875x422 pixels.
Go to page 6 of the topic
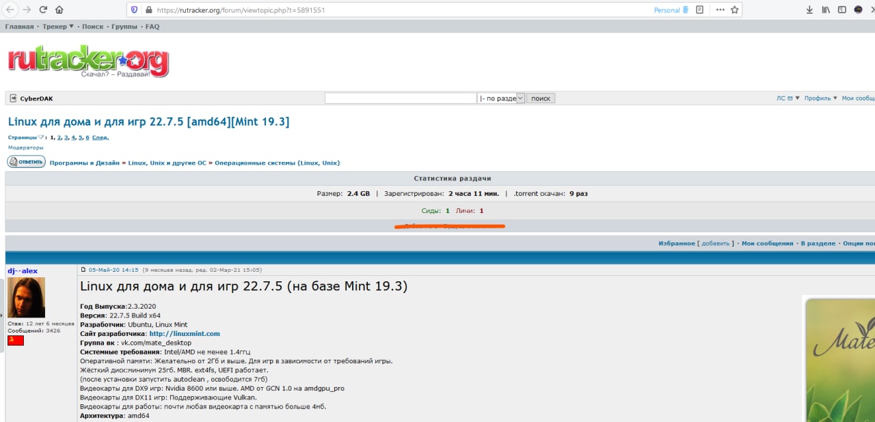(x=87, y=138)
